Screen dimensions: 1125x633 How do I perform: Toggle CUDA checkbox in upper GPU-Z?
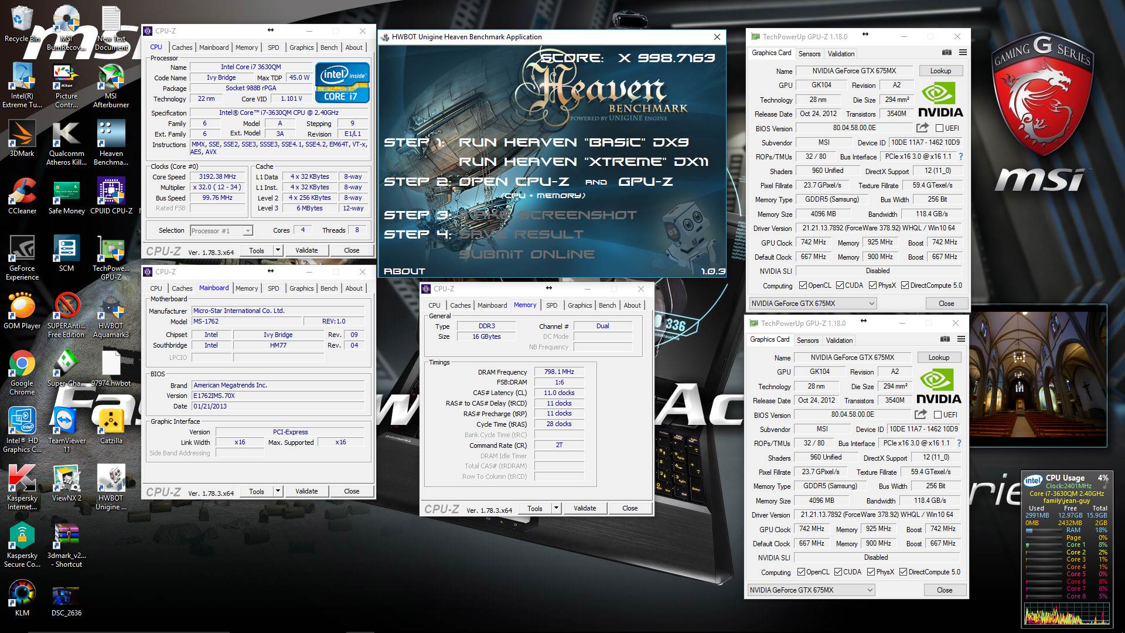(840, 285)
